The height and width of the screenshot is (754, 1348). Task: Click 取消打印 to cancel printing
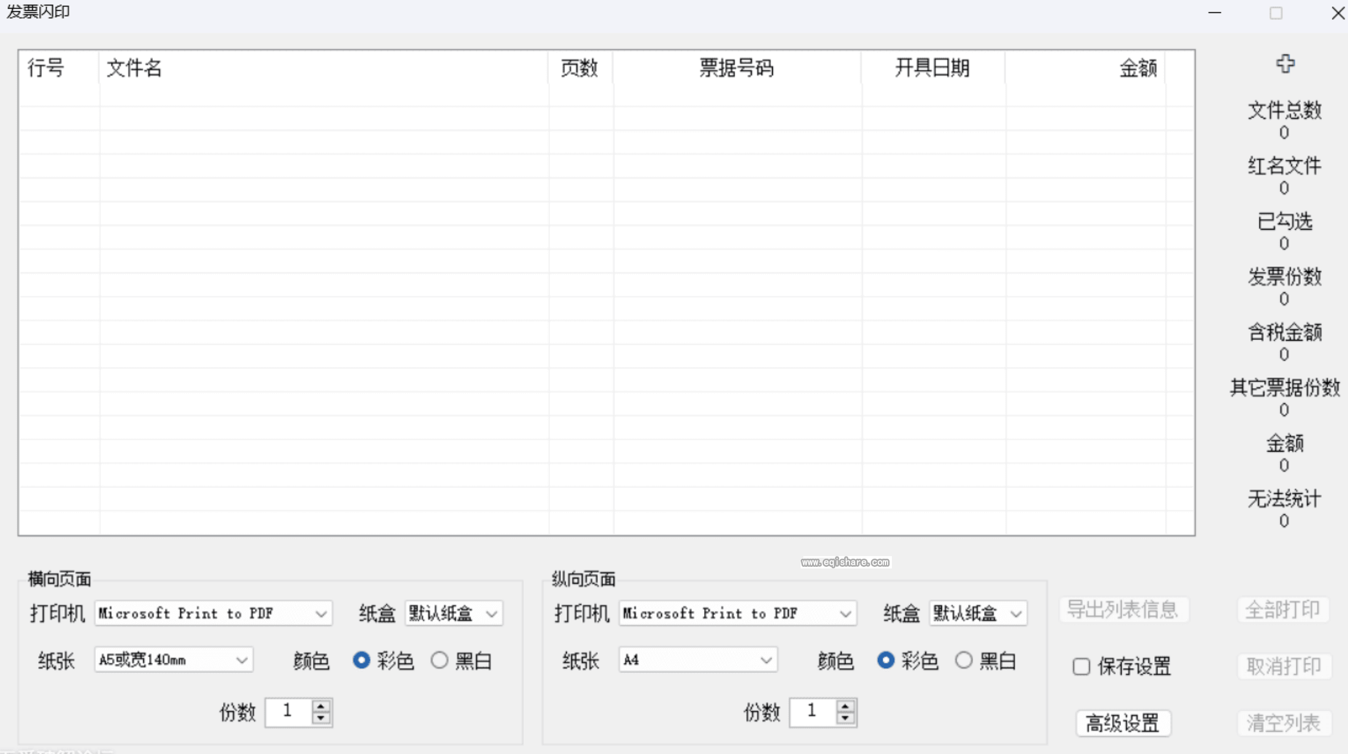[x=1283, y=665]
